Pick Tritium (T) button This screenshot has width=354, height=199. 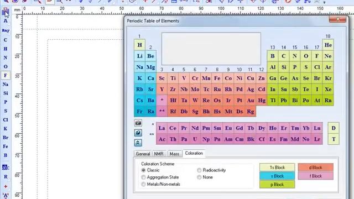pyautogui.click(x=334, y=139)
